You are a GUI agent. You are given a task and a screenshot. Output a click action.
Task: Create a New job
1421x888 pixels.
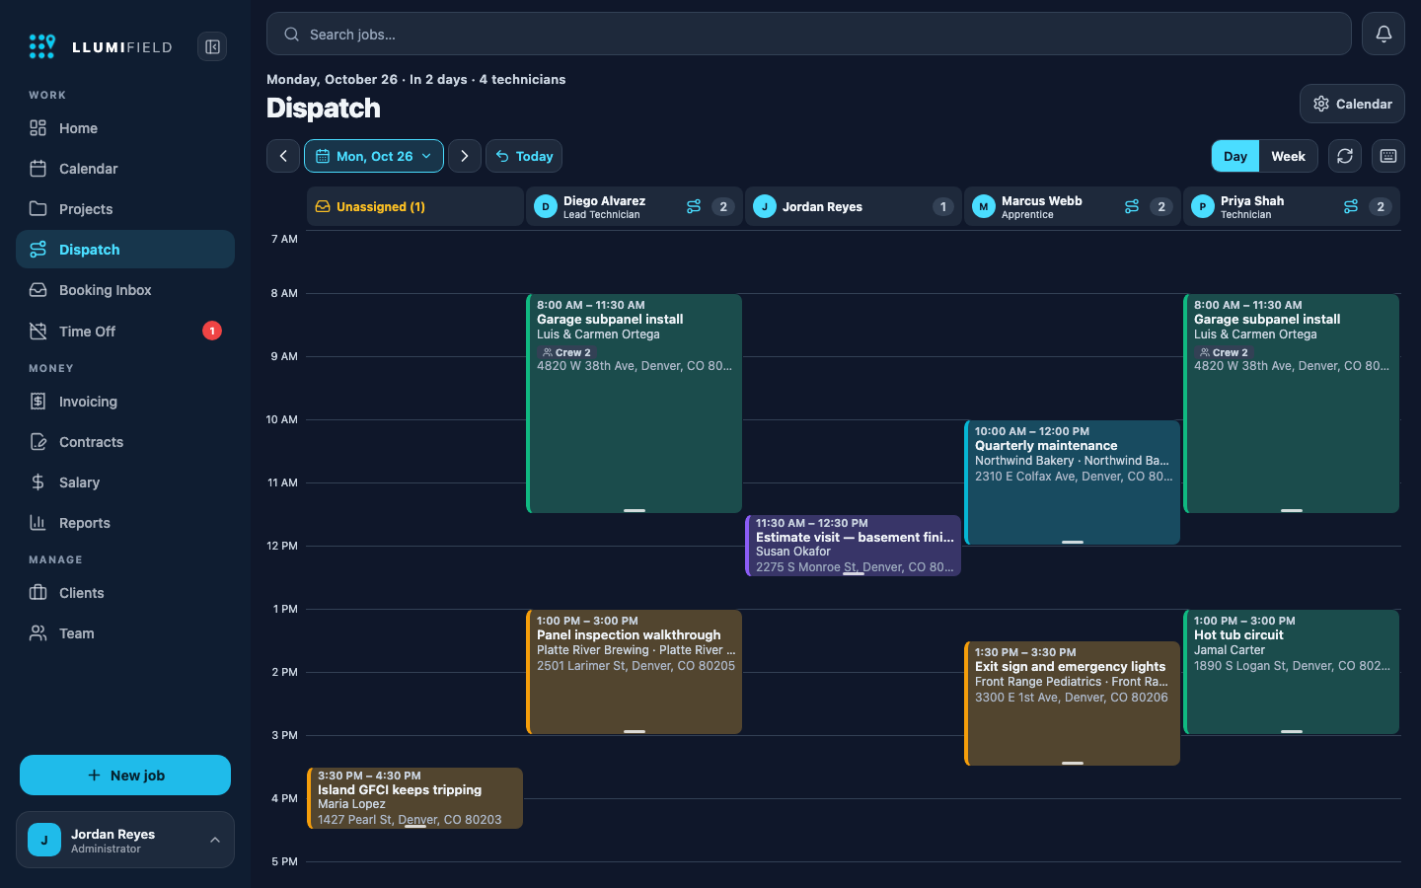click(125, 776)
